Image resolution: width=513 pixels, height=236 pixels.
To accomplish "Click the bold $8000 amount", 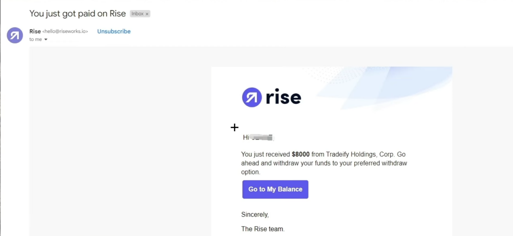I will click(x=301, y=154).
